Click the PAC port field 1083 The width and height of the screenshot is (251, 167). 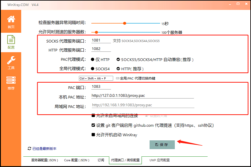[x=101, y=87]
